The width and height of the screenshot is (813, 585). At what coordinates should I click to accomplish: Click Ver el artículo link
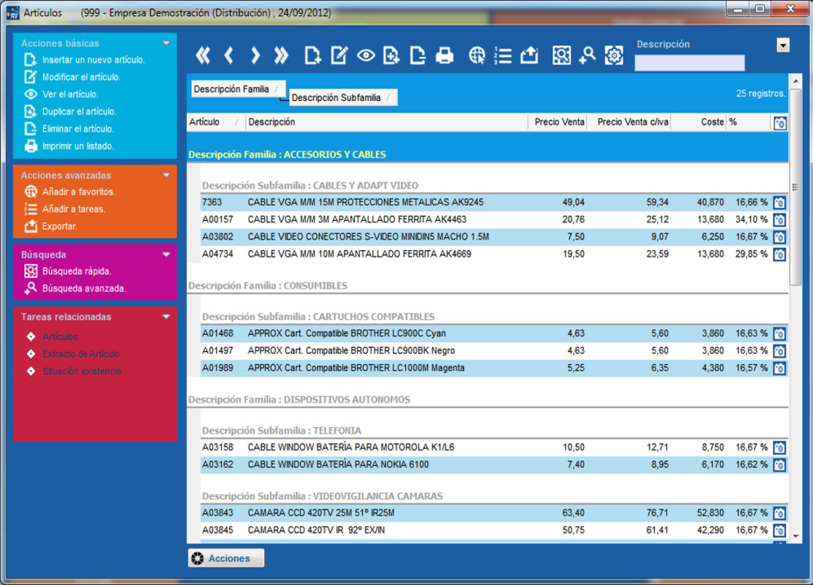coord(70,94)
